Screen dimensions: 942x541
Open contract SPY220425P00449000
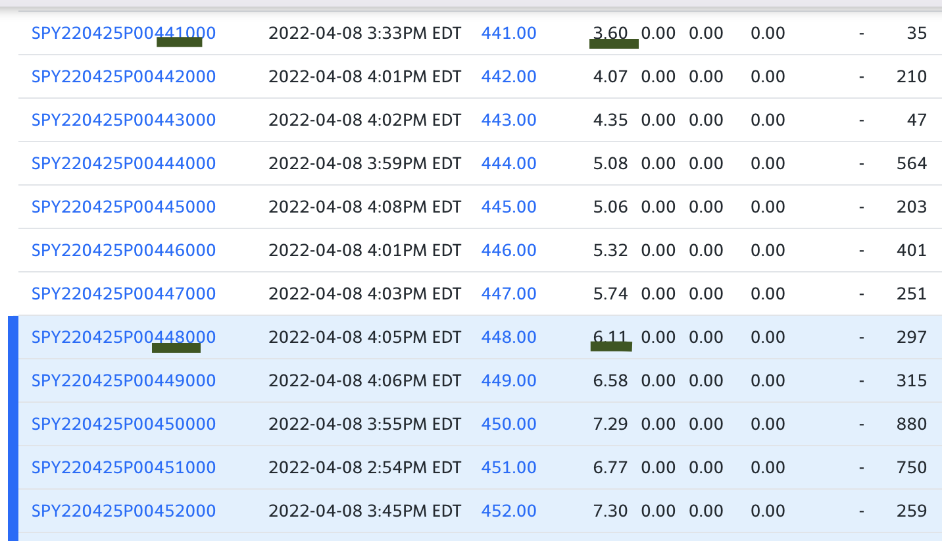click(124, 380)
